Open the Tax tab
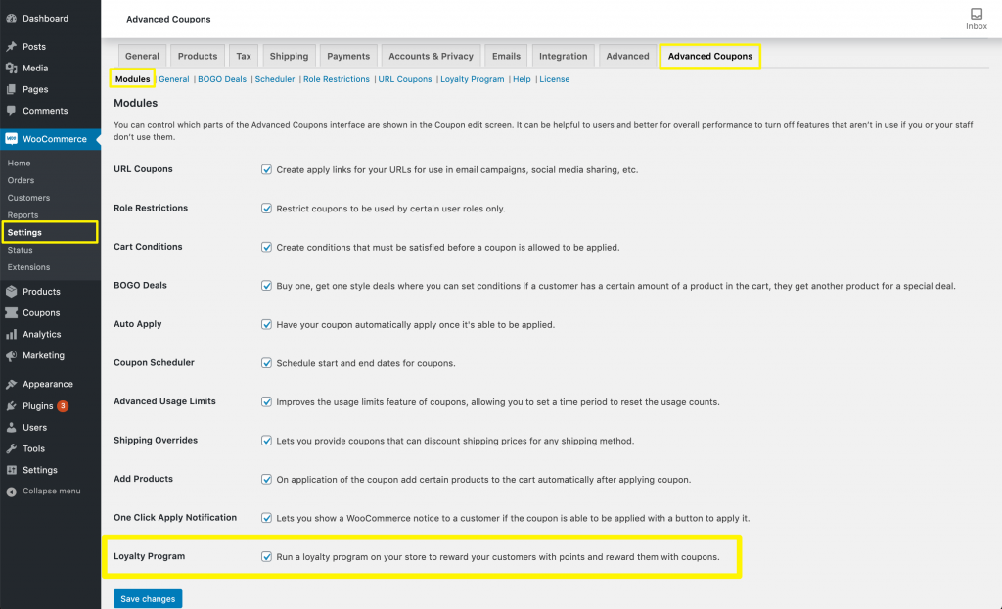The width and height of the screenshot is (1002, 609). tap(244, 56)
